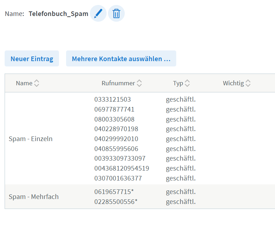Select the Spam - Mehrfach contact row

tap(33, 197)
